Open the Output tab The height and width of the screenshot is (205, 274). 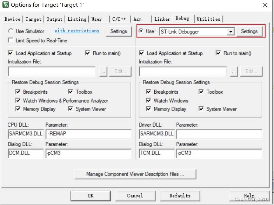point(54,19)
